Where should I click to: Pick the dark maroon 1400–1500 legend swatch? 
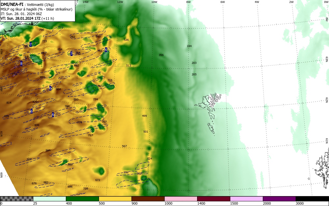click(x=214, y=199)
